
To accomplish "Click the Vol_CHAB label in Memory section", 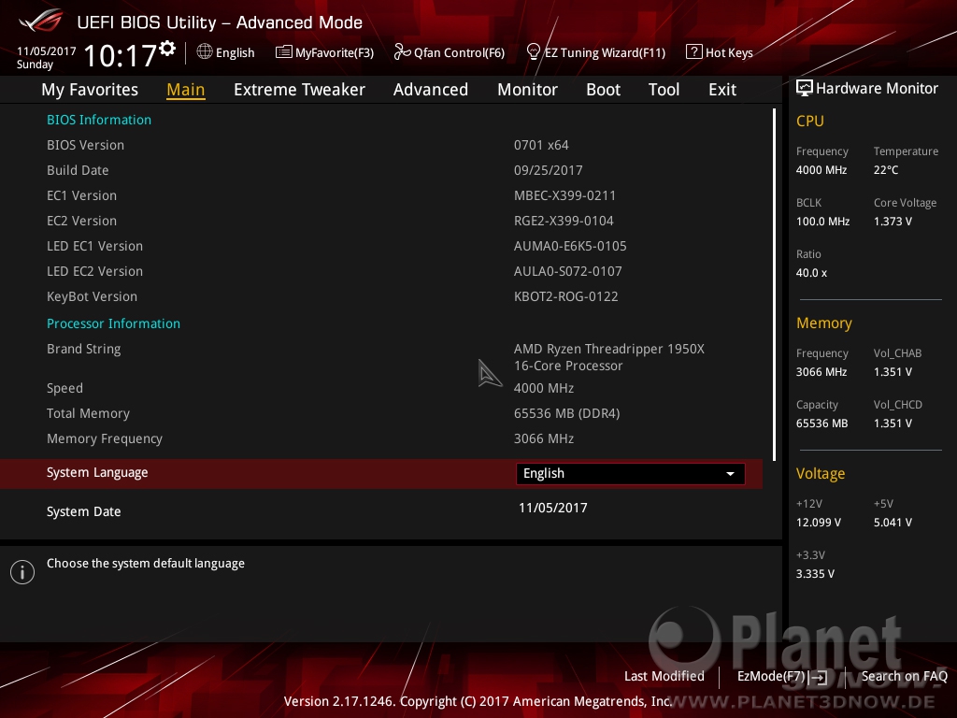I will pyautogui.click(x=897, y=353).
